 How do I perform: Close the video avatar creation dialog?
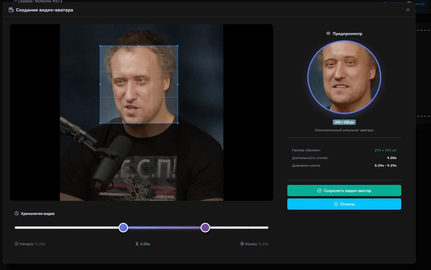(408, 10)
